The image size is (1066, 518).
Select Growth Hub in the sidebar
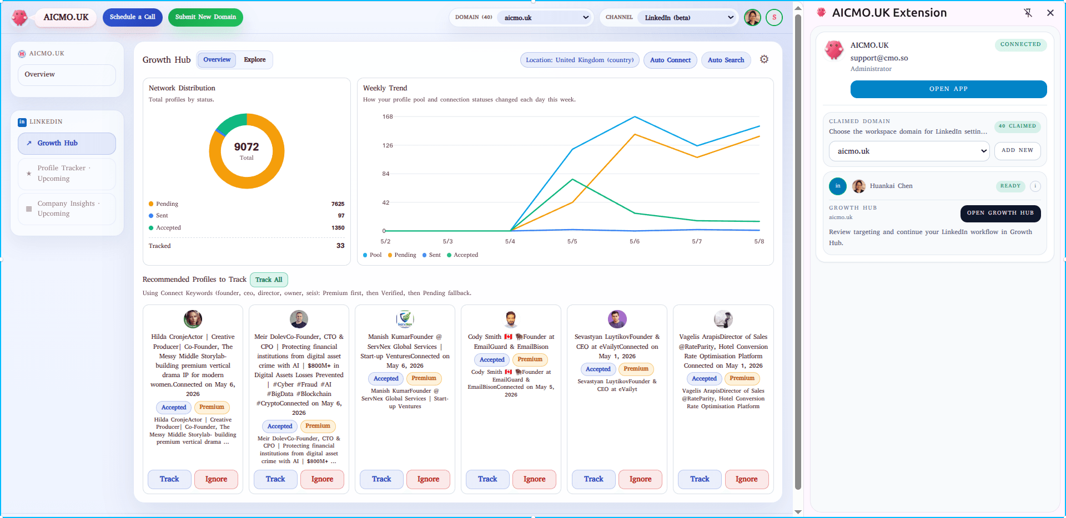(67, 144)
